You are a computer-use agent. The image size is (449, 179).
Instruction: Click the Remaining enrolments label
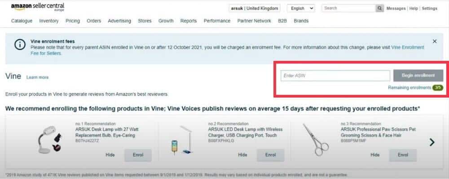[x=409, y=88]
